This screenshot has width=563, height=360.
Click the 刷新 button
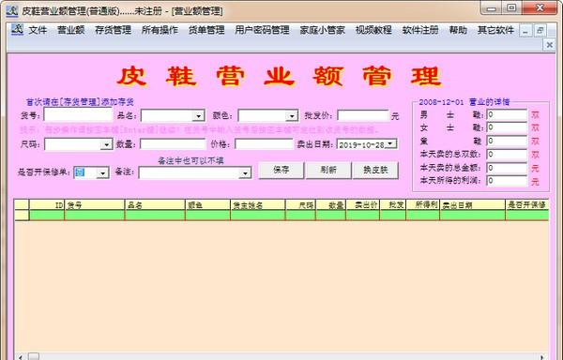tap(328, 171)
